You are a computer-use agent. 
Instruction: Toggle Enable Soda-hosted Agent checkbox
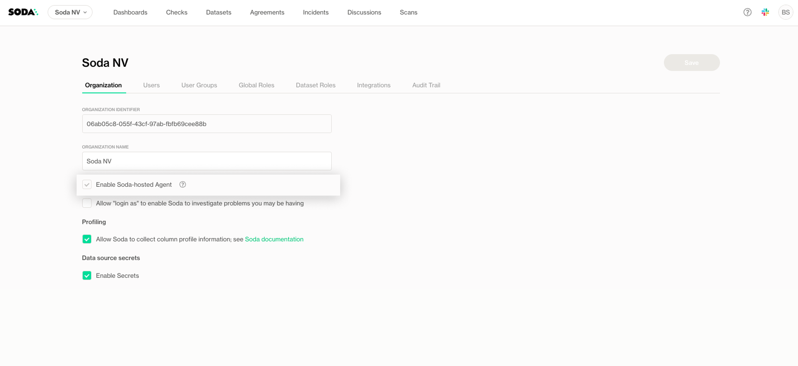(x=87, y=184)
